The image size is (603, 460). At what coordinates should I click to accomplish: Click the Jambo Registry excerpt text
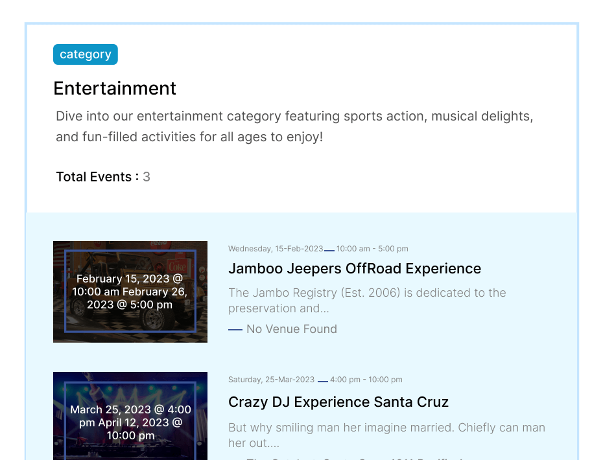point(367,301)
